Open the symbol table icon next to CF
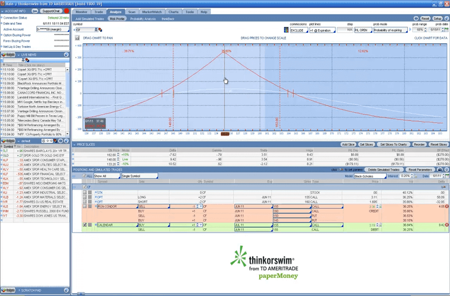450x296 pixels. [x=100, y=30]
